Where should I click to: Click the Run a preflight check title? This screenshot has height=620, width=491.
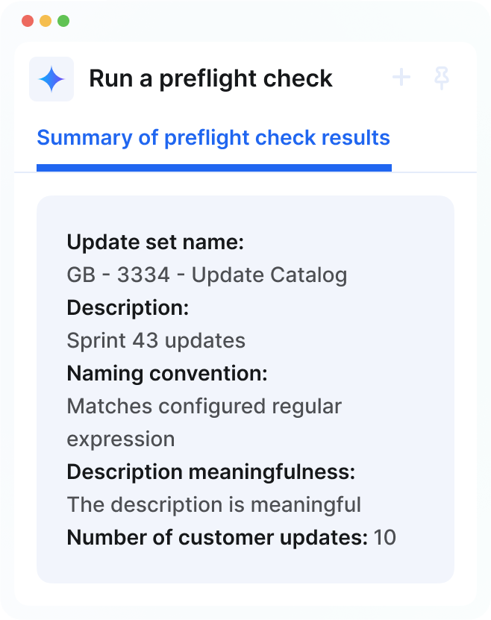[x=210, y=78]
